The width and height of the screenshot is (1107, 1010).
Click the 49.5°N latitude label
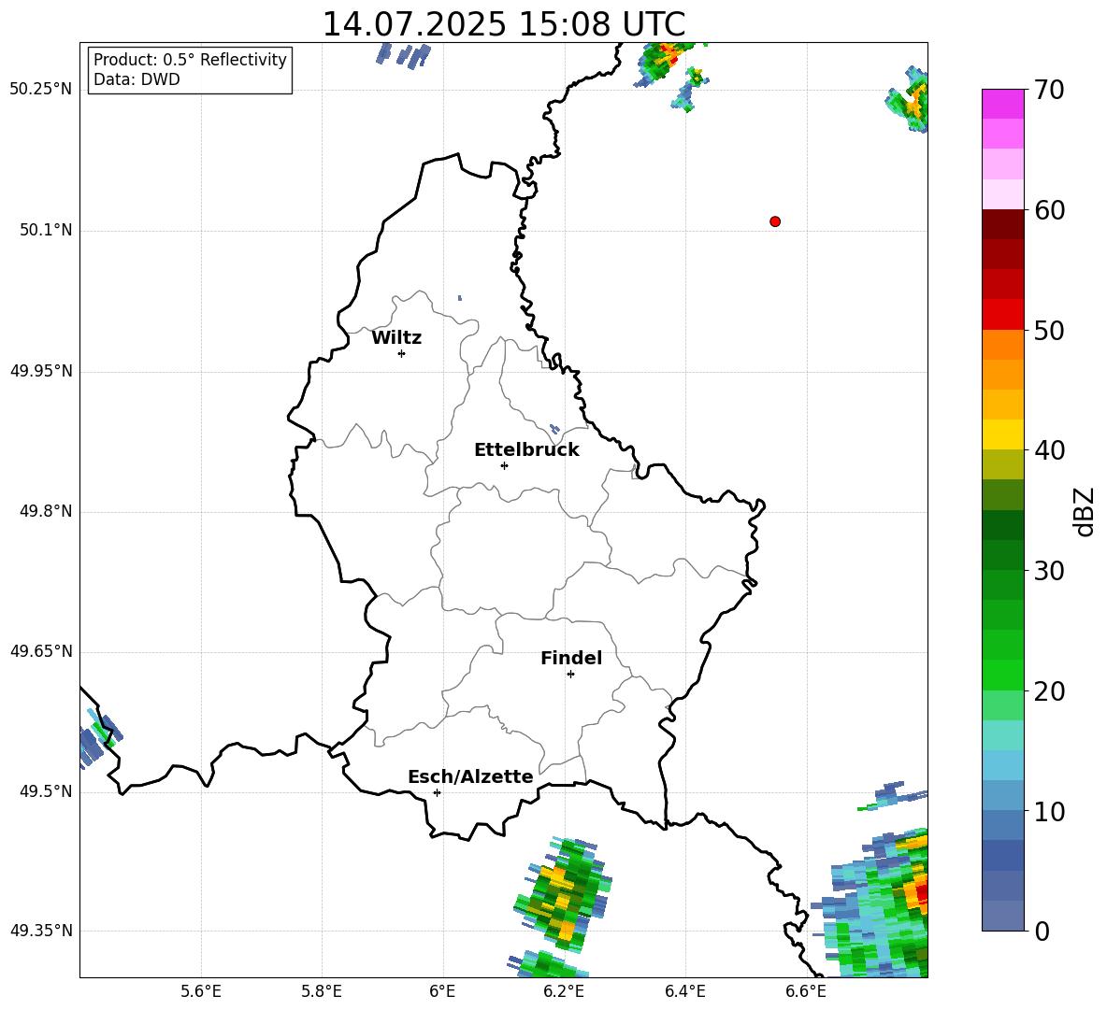[45, 790]
